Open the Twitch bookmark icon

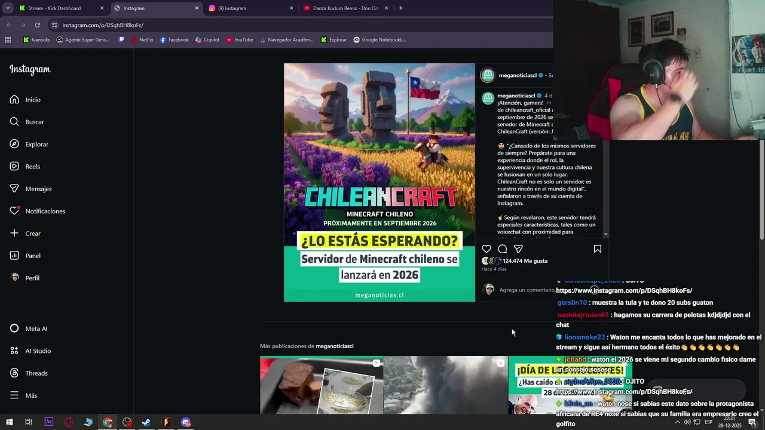(x=121, y=40)
